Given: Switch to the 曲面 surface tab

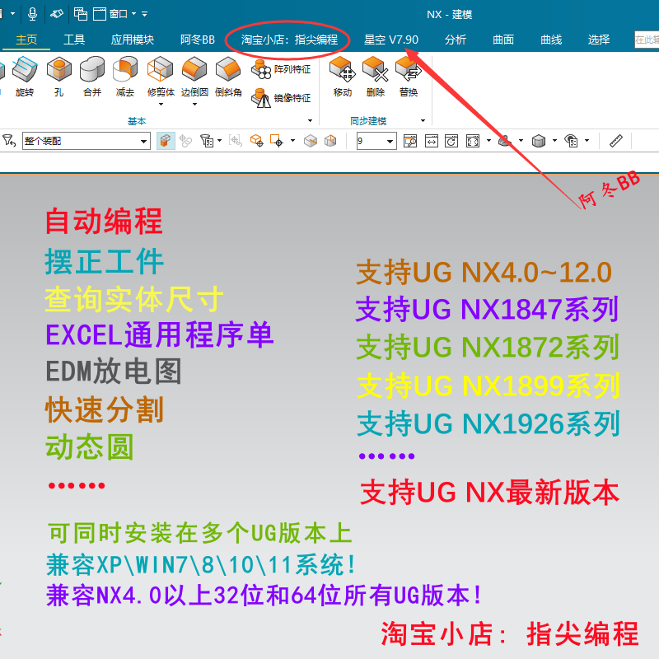Looking at the screenshot, I should 503,40.
